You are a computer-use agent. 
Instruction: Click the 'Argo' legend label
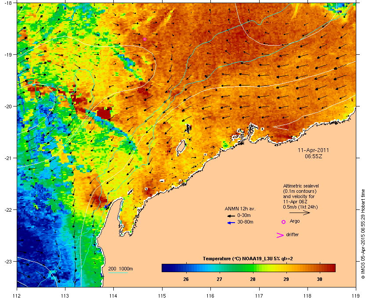(x=295, y=221)
